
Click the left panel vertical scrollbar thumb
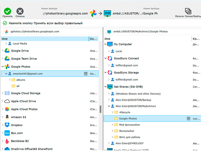click(x=100, y=109)
